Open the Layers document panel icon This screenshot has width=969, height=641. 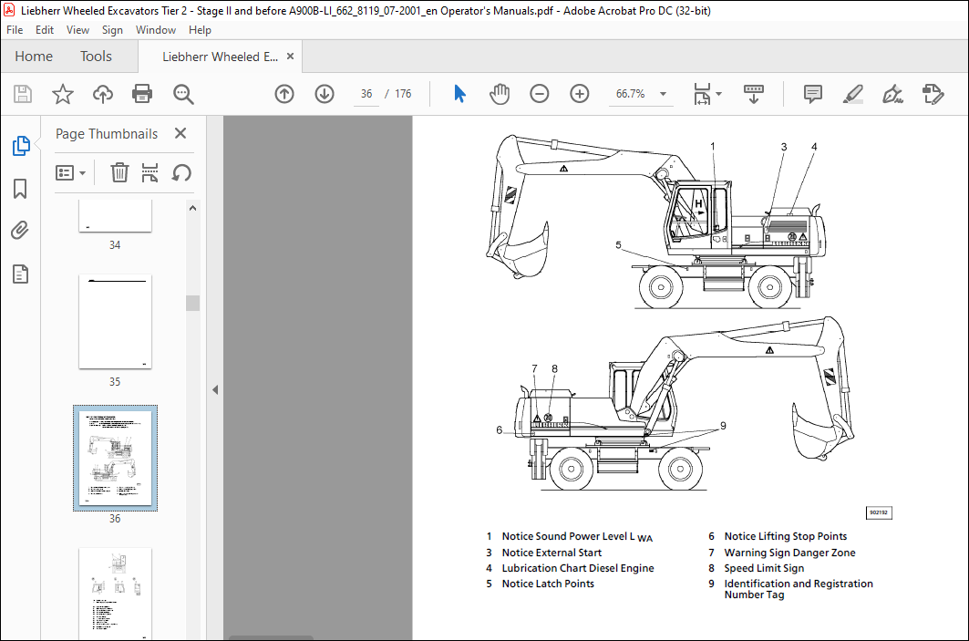click(20, 274)
